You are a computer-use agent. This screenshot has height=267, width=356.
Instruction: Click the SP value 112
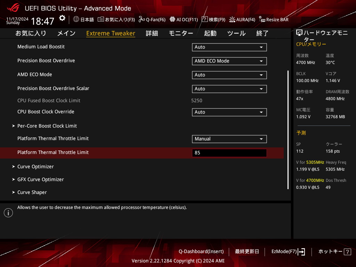pos(300,151)
